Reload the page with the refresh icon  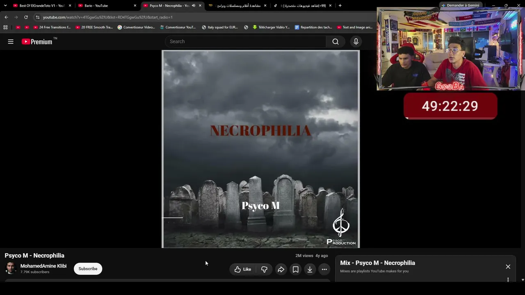[x=26, y=17]
